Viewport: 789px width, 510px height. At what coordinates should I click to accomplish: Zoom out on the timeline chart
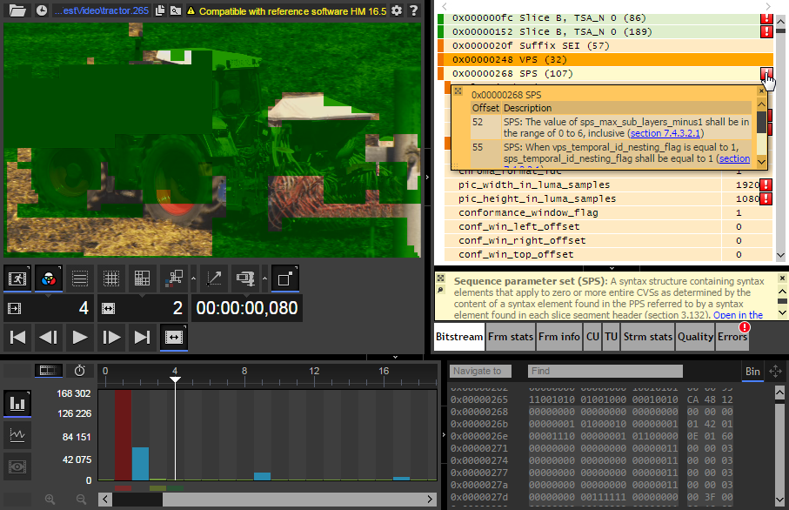pyautogui.click(x=81, y=500)
